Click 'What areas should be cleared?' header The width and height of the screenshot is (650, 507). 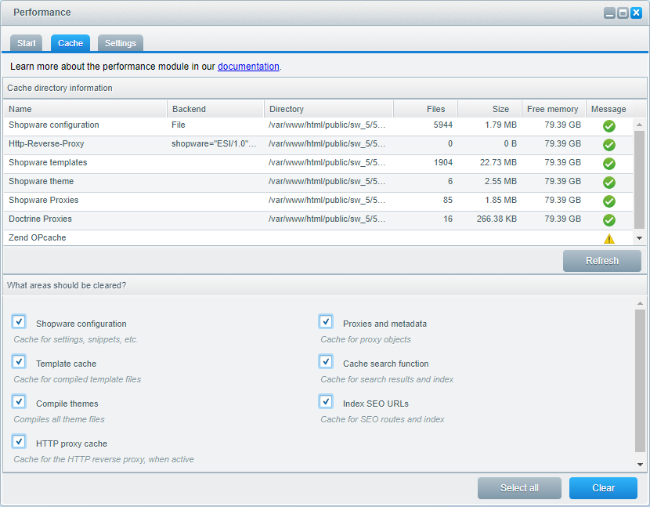tap(325, 285)
